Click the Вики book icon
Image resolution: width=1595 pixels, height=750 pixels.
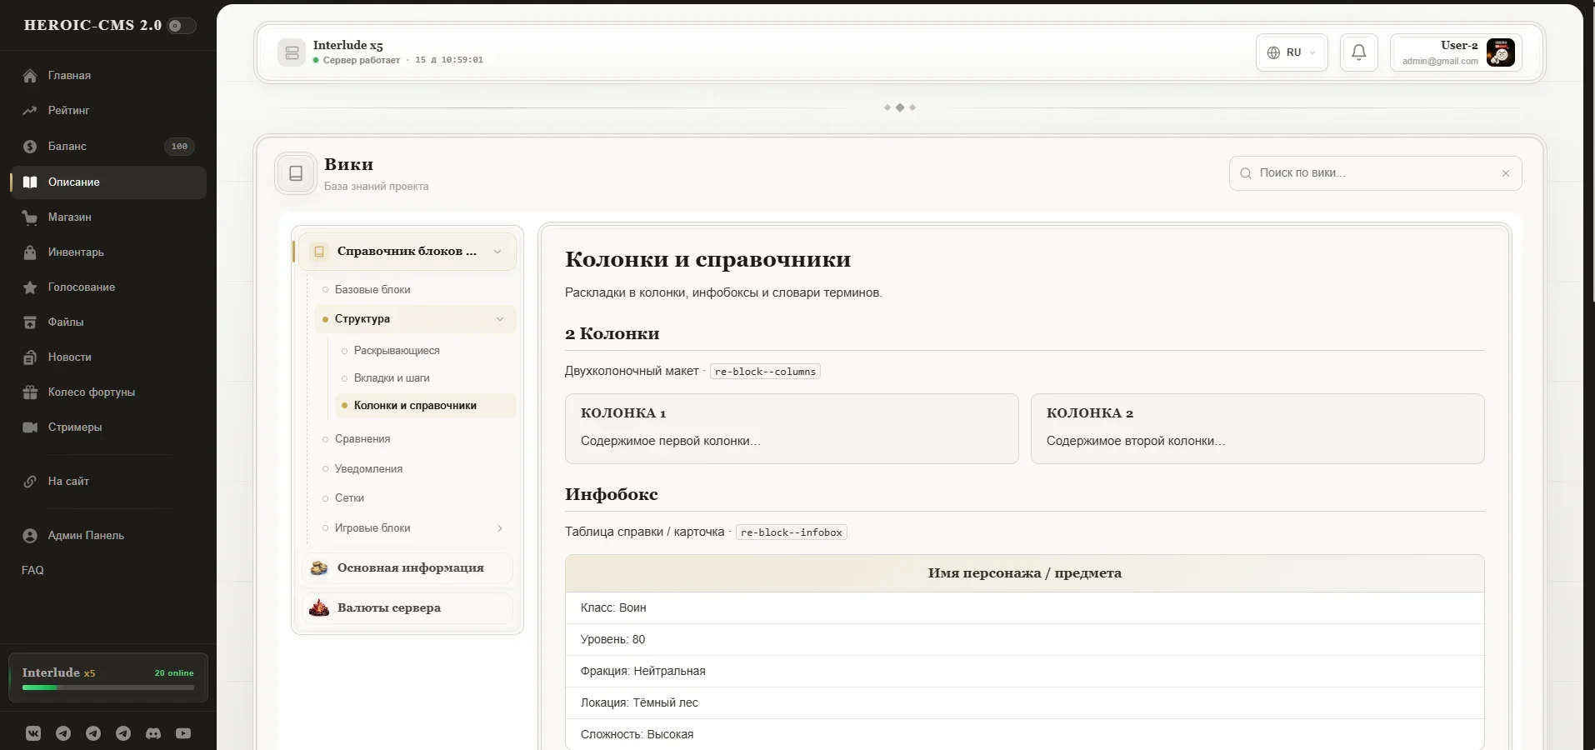coord(296,173)
